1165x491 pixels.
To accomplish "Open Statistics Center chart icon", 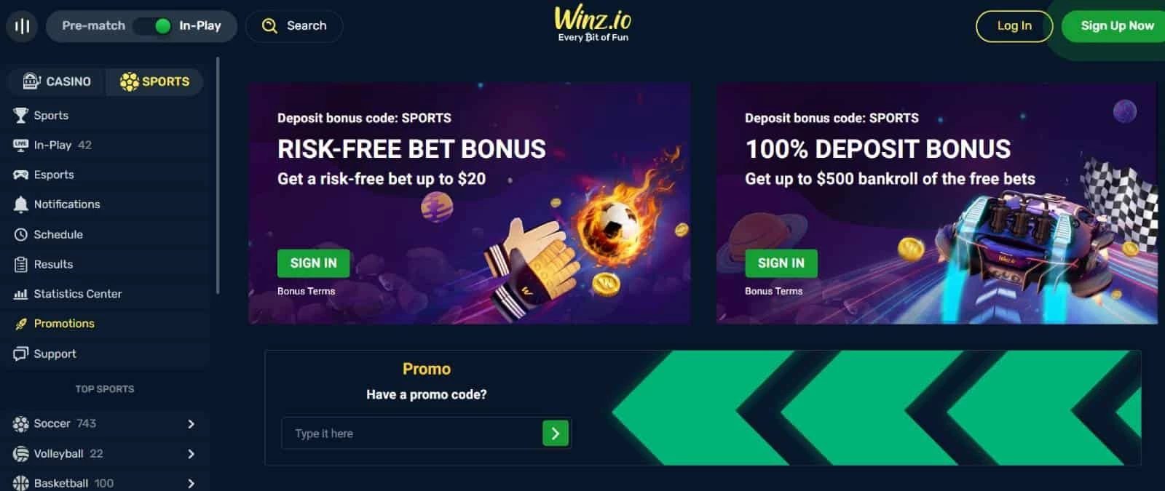I will (x=20, y=295).
